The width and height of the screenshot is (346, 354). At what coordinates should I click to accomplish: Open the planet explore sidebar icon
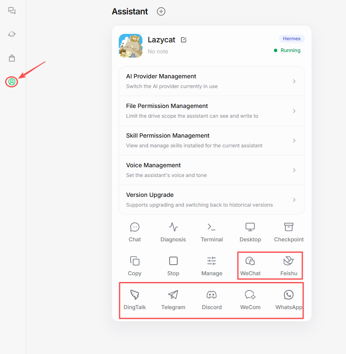pyautogui.click(x=12, y=34)
